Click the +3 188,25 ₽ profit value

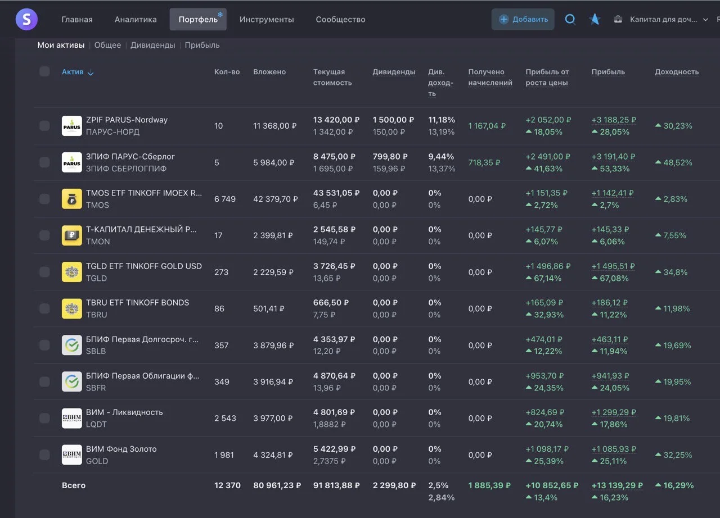click(614, 120)
